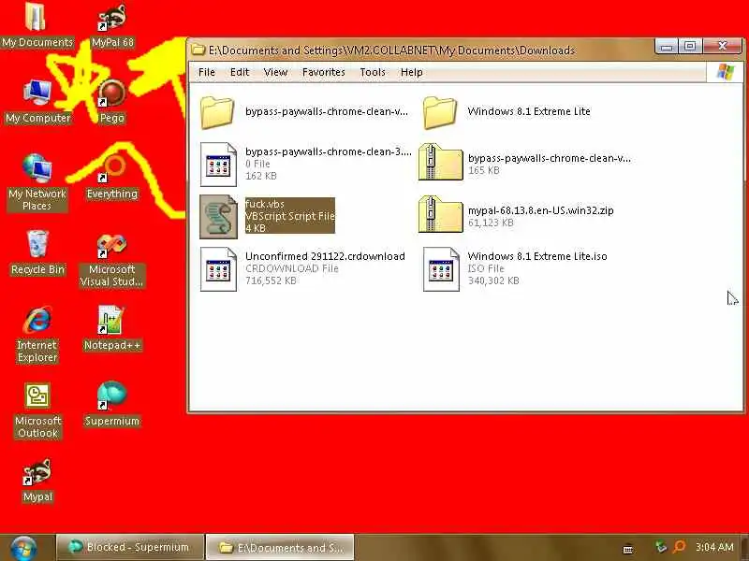Click 'mypal-68.13.8.en-US.win32.zip' file name

(x=541, y=210)
